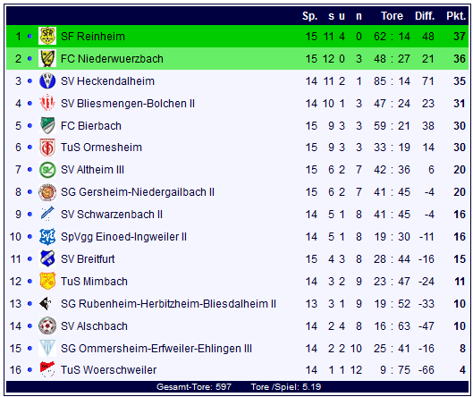Click the SV Alschbach football logo

(x=47, y=325)
